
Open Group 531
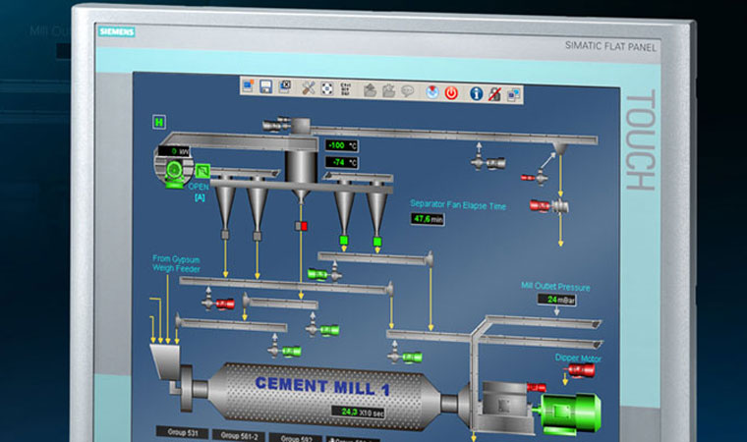[x=183, y=432]
